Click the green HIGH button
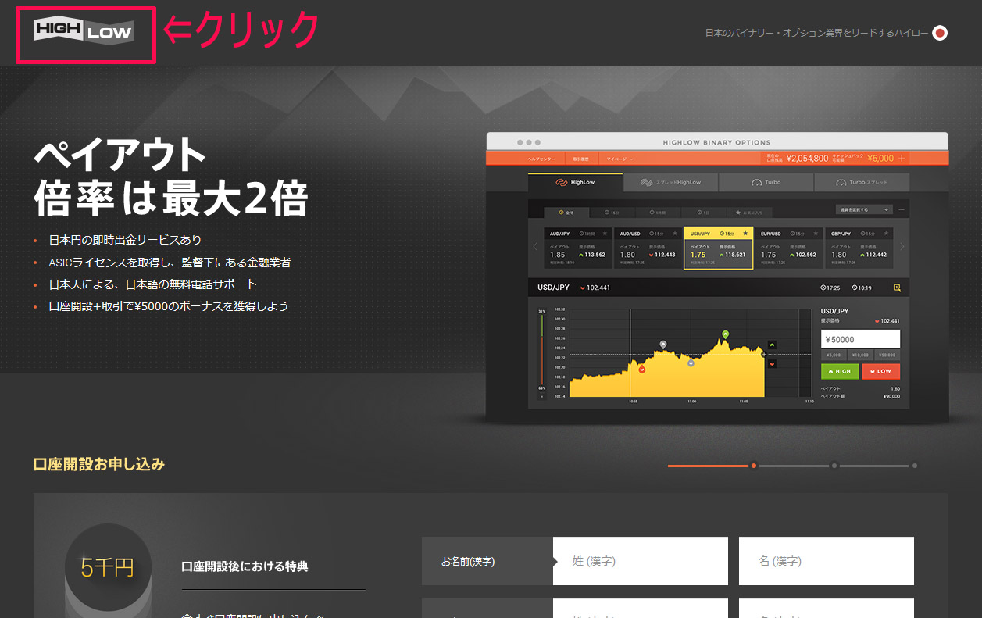 pyautogui.click(x=840, y=371)
